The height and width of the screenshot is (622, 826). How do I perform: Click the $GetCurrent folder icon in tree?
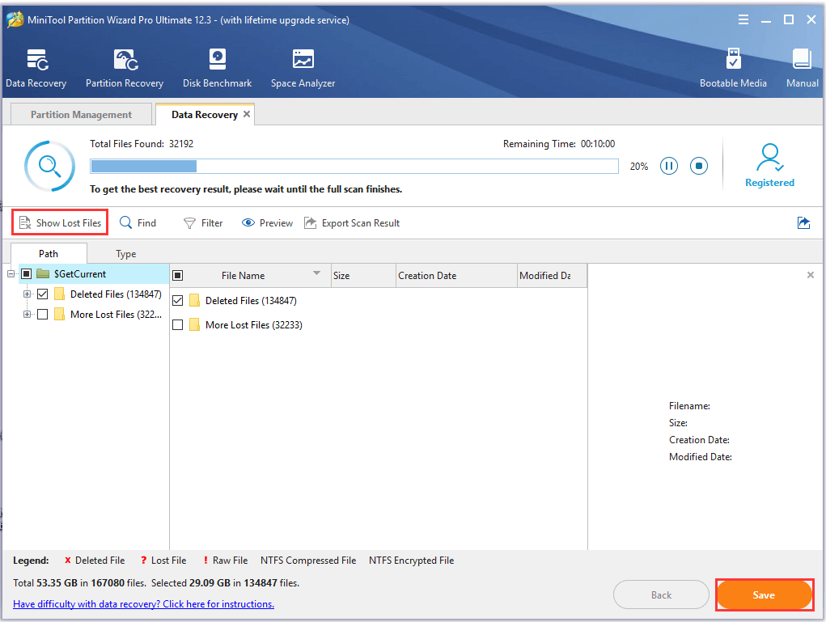43,273
